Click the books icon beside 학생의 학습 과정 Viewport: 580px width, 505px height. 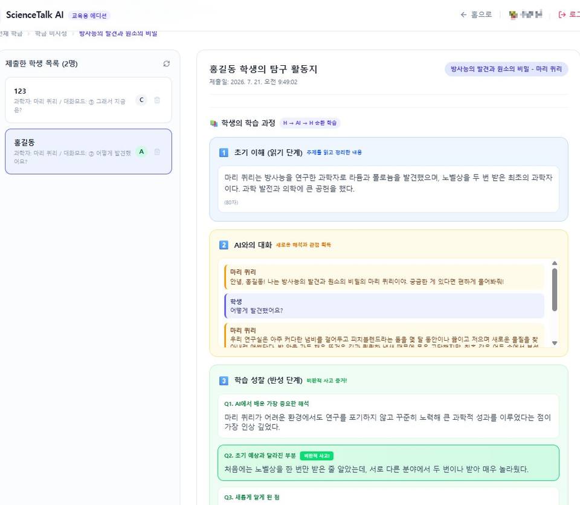coord(214,123)
